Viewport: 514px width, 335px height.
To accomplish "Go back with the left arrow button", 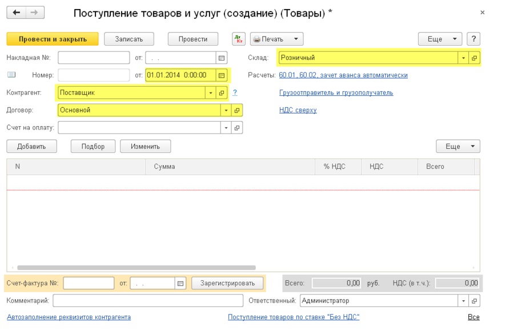I will [x=16, y=13].
